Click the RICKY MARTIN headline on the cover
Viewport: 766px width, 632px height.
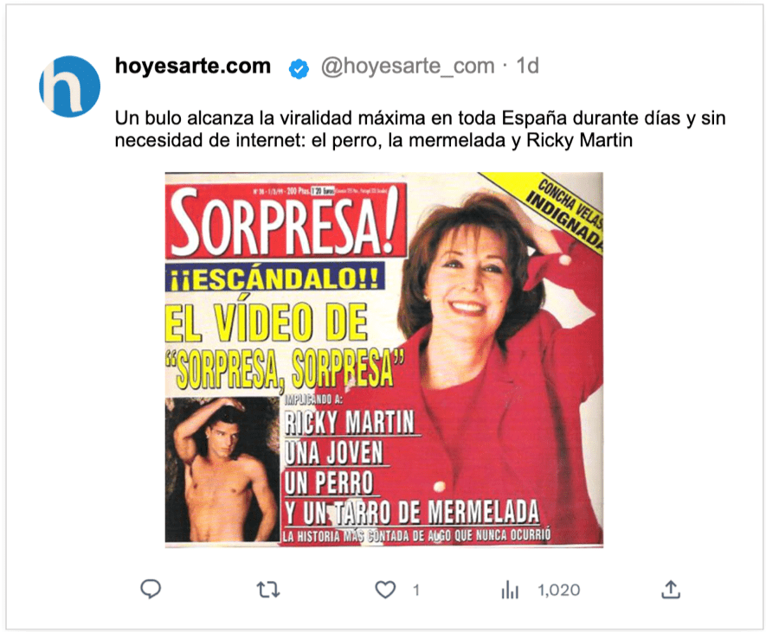350,423
